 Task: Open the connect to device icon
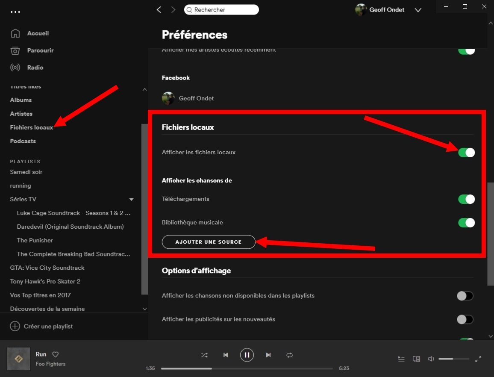[416, 359]
